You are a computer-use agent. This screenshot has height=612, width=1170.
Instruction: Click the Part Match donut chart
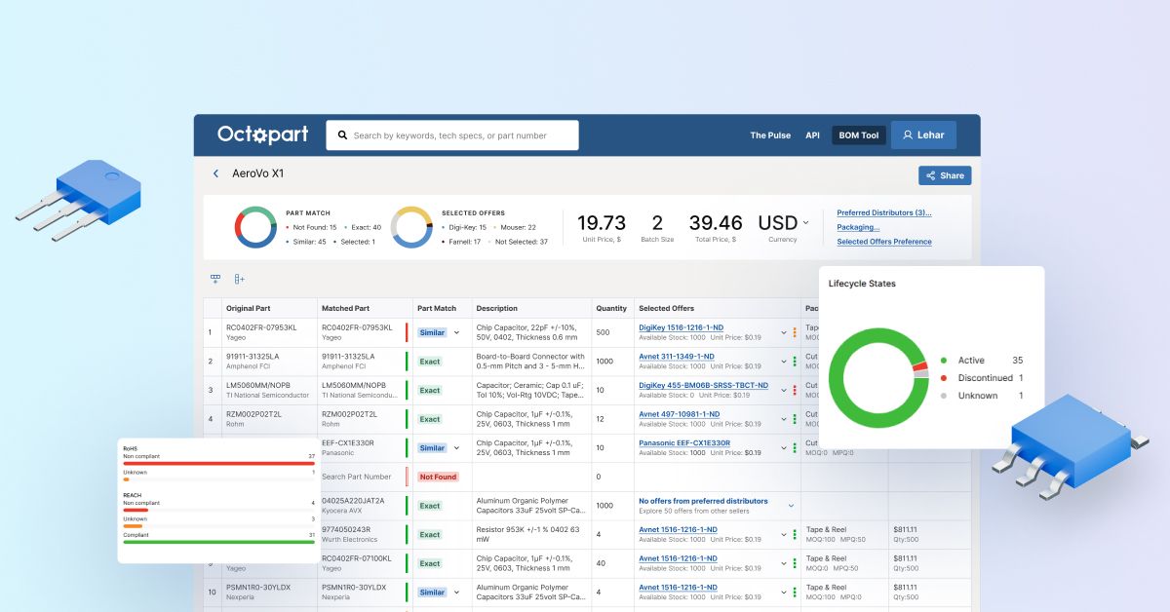pos(255,227)
